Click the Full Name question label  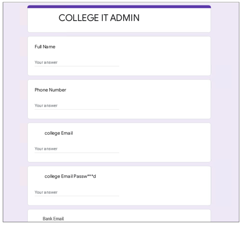(45, 47)
